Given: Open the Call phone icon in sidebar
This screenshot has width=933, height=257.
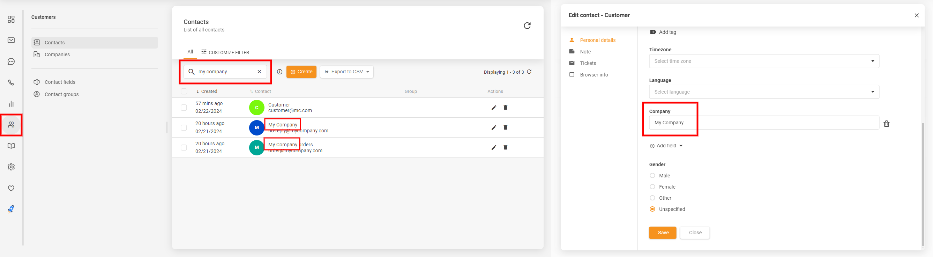Looking at the screenshot, I should (11, 83).
